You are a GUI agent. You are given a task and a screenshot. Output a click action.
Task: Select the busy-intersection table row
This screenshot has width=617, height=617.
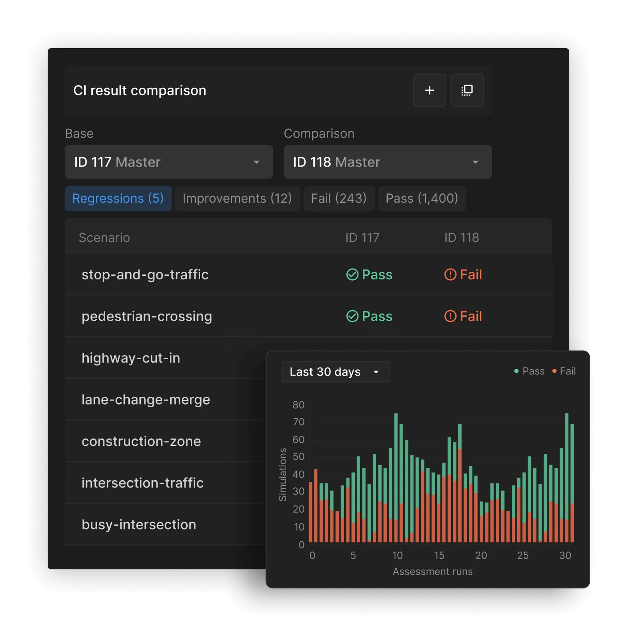[x=139, y=524]
